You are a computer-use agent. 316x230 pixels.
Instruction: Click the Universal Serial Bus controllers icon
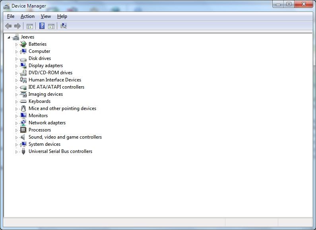click(x=23, y=151)
